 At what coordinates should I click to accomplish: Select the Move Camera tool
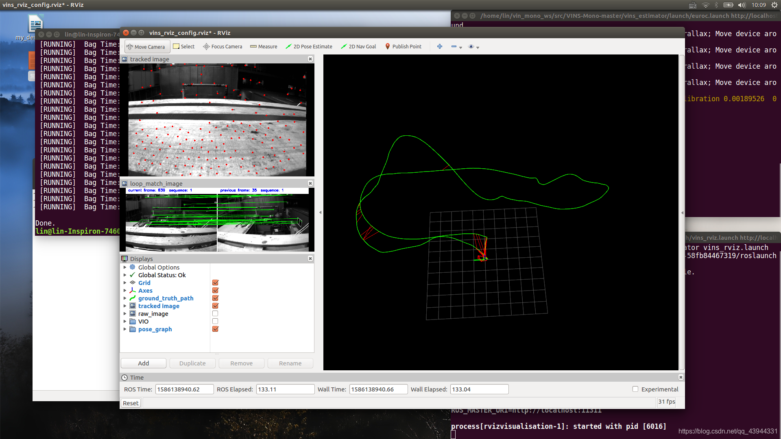pyautogui.click(x=146, y=47)
